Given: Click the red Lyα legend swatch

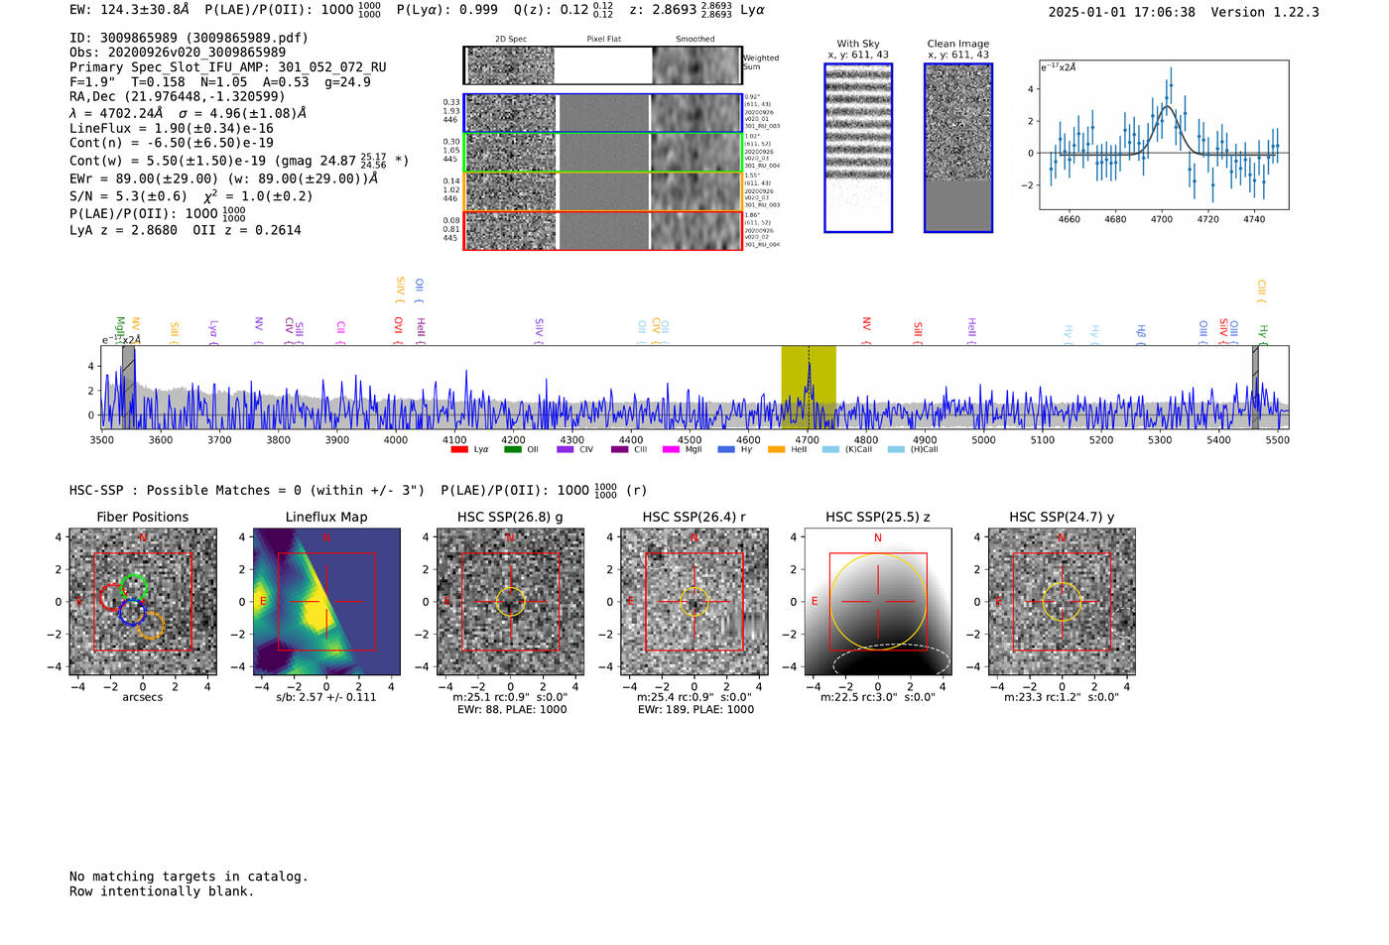Looking at the screenshot, I should (x=458, y=449).
